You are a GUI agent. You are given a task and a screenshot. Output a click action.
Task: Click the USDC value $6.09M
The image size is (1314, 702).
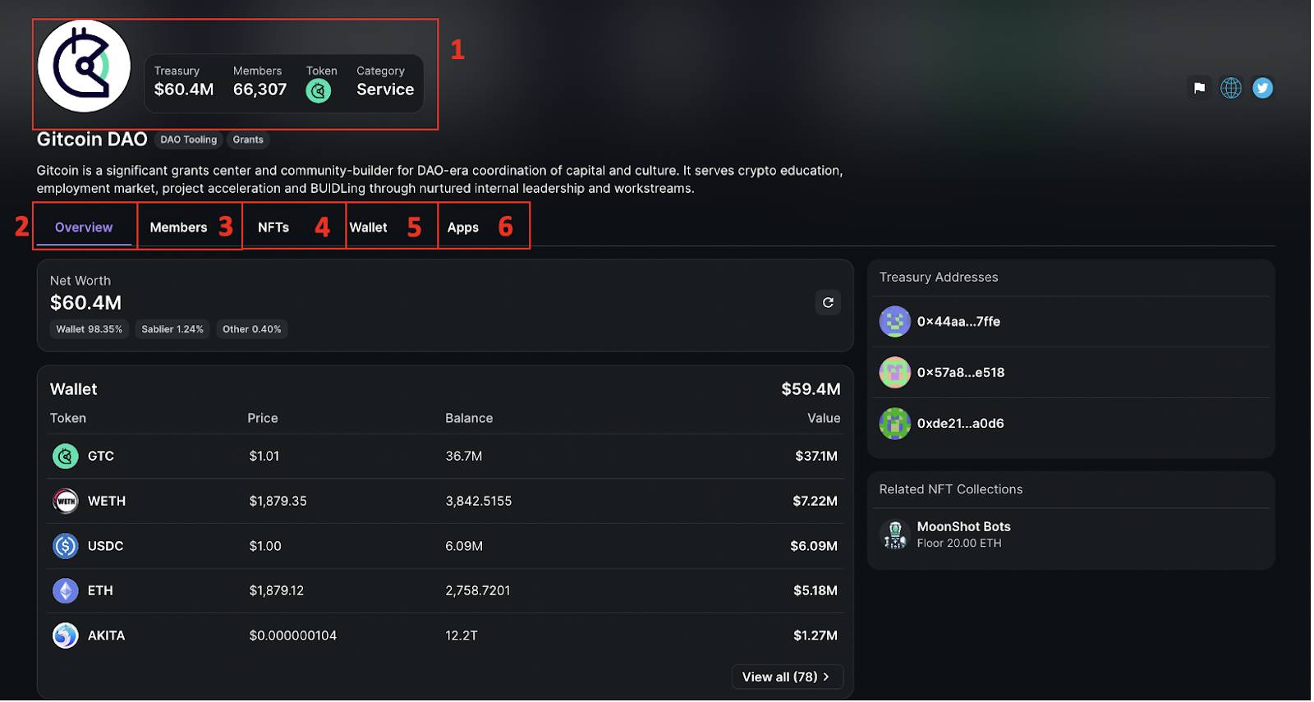coord(814,546)
